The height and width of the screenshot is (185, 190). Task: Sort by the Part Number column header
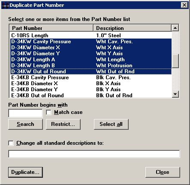(x=51, y=28)
